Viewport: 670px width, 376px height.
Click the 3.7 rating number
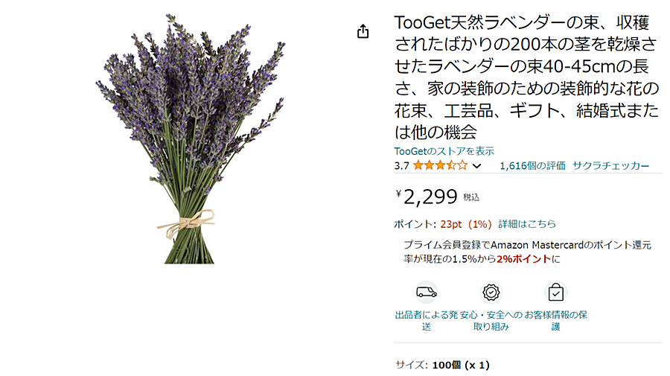click(x=401, y=166)
